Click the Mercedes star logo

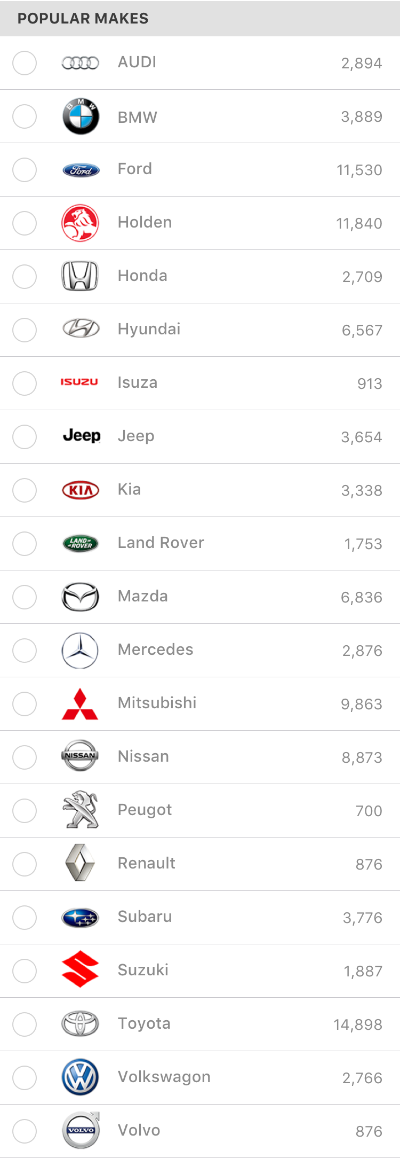point(80,651)
